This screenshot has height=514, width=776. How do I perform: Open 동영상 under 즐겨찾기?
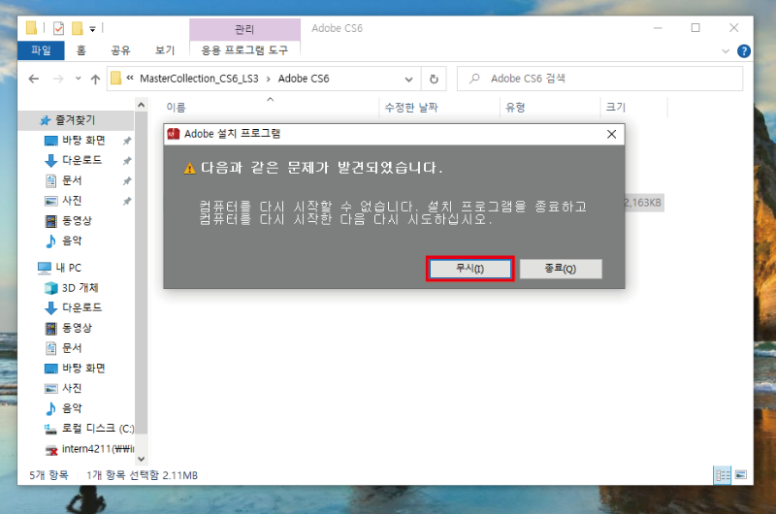77,221
